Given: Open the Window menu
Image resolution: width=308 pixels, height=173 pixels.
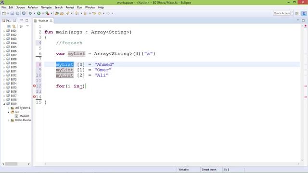Looking at the screenshot, I should (90, 7).
